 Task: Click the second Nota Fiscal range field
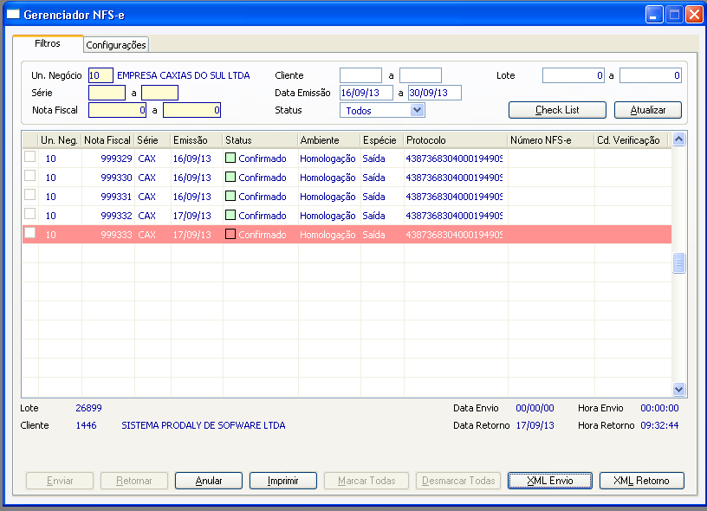tap(191, 110)
